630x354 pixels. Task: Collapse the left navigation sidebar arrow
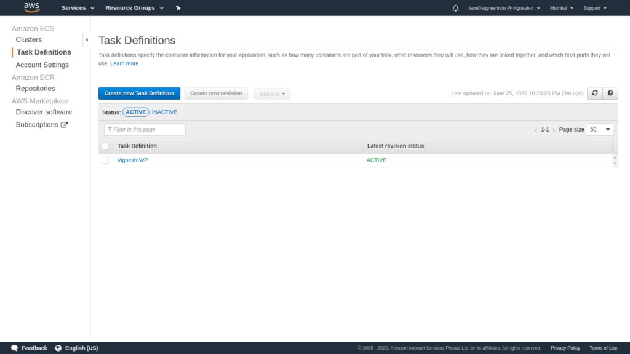87,40
